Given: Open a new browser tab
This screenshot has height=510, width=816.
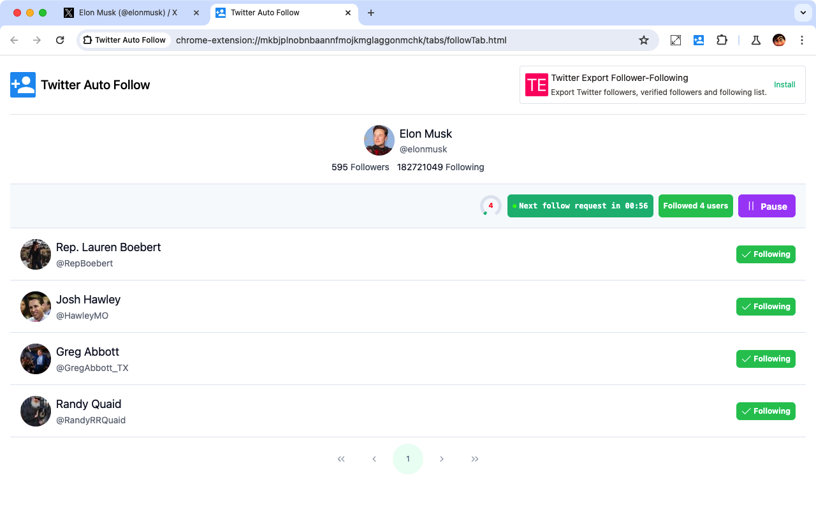Looking at the screenshot, I should 371,13.
